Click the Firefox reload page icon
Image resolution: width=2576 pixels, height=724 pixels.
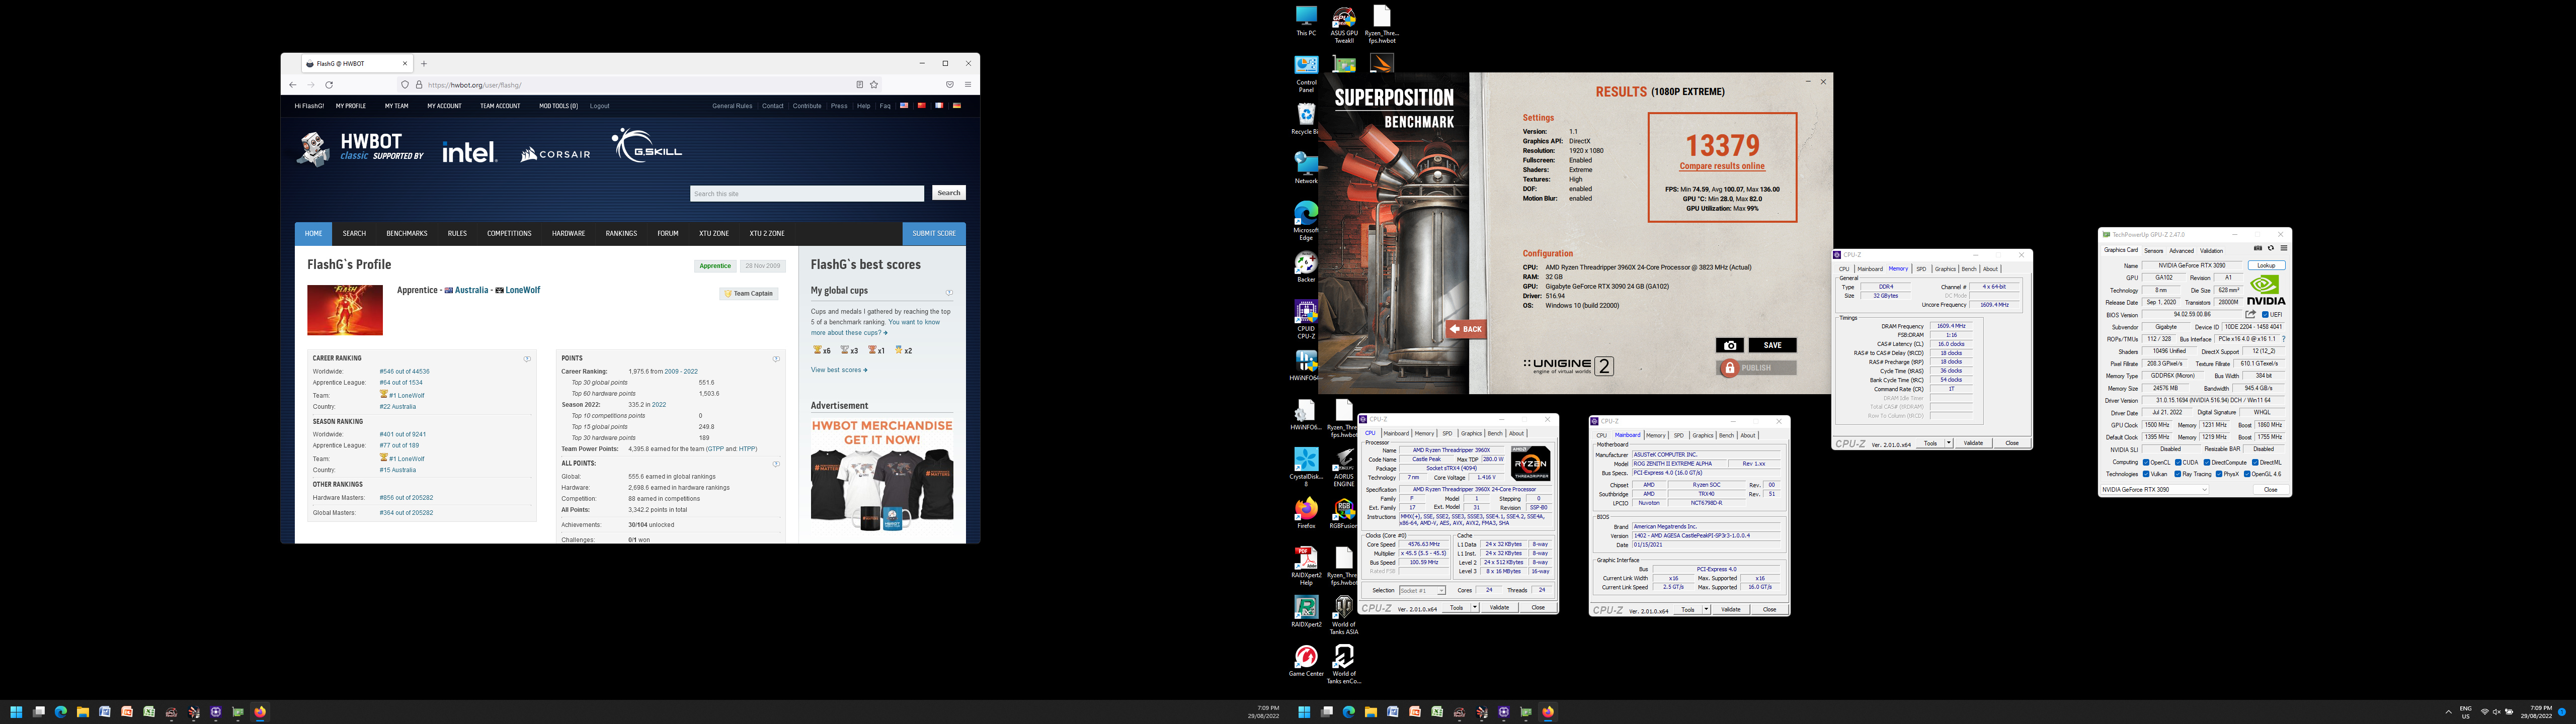pyautogui.click(x=329, y=85)
